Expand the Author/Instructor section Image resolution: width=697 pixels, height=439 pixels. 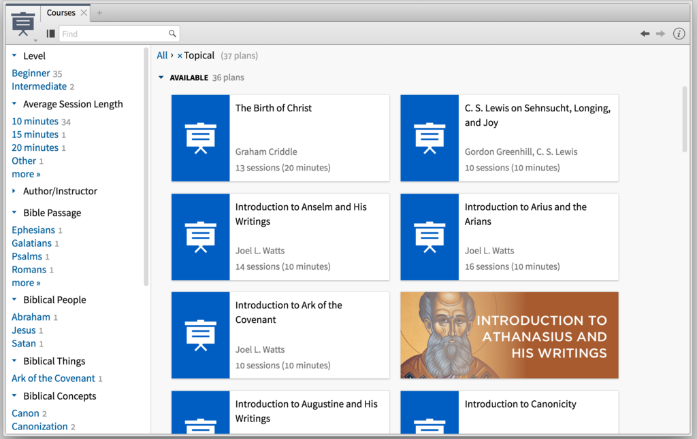click(14, 191)
